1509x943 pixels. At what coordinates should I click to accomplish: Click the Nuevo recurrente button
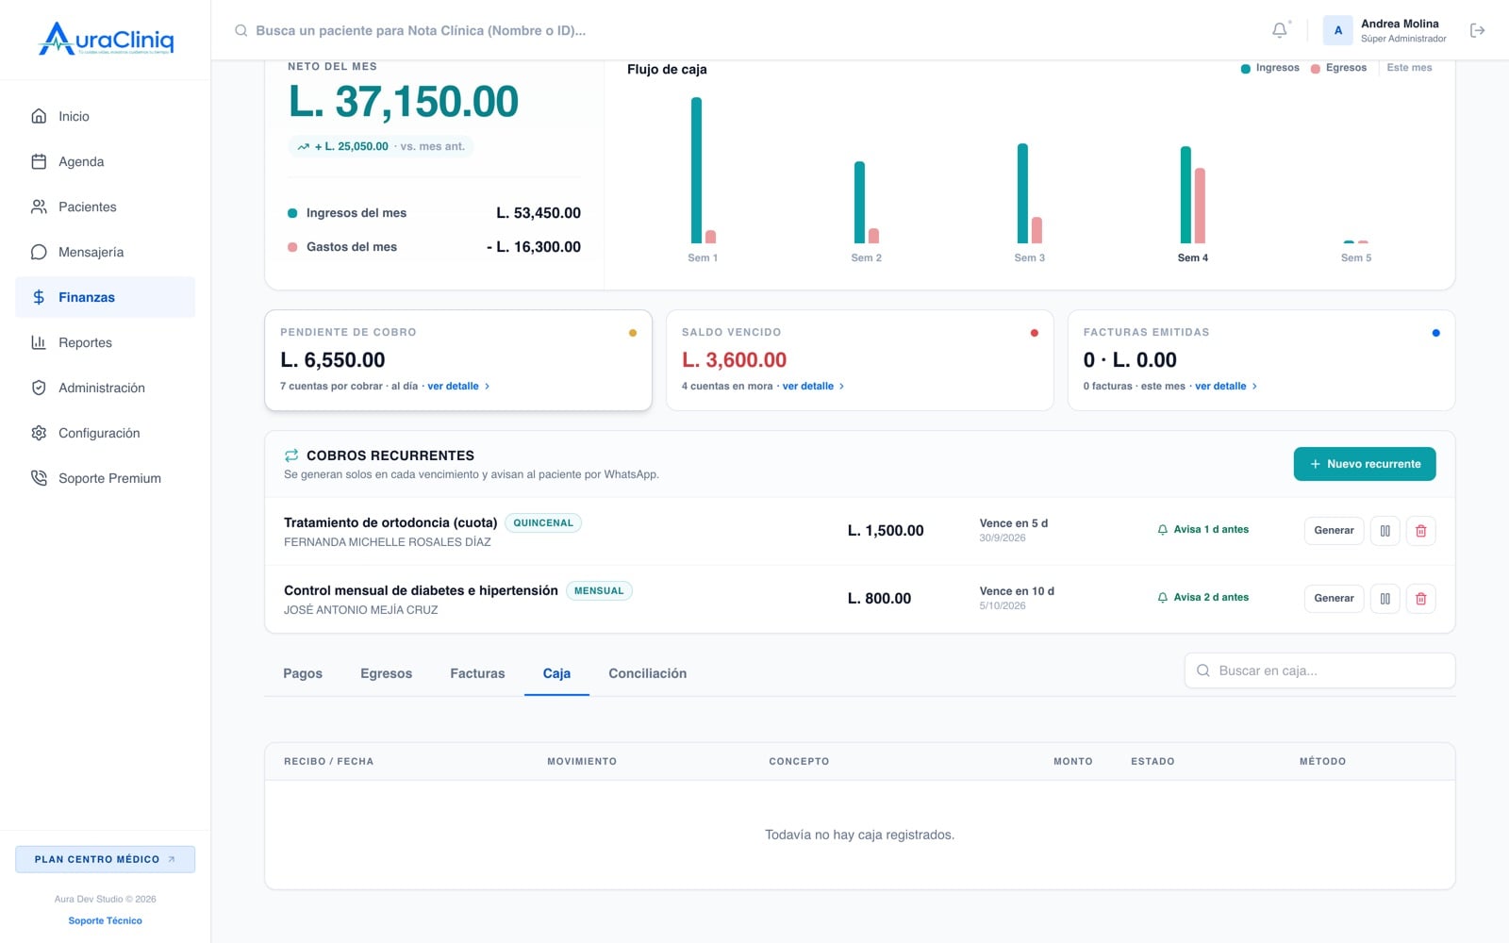pos(1365,464)
